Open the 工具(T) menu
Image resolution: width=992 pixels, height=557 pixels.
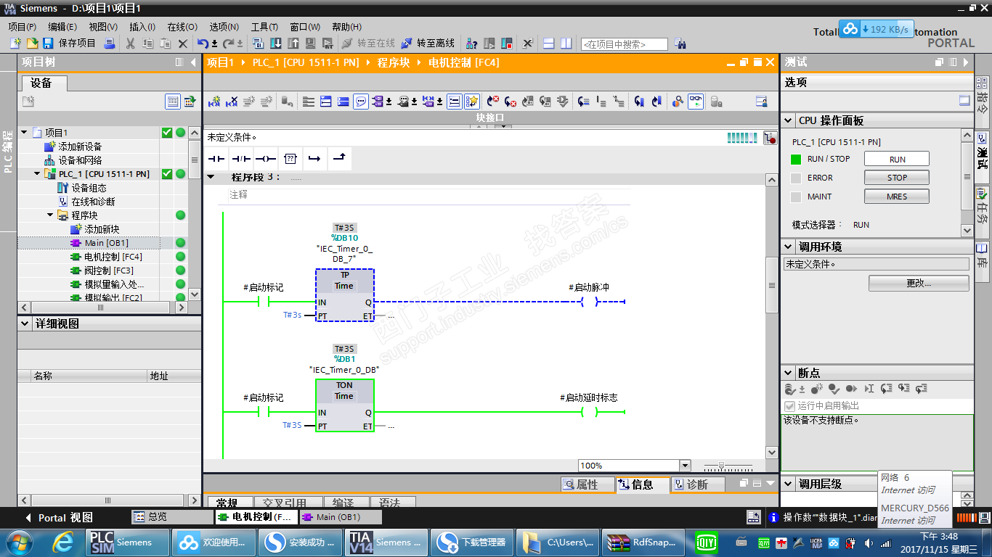point(265,27)
